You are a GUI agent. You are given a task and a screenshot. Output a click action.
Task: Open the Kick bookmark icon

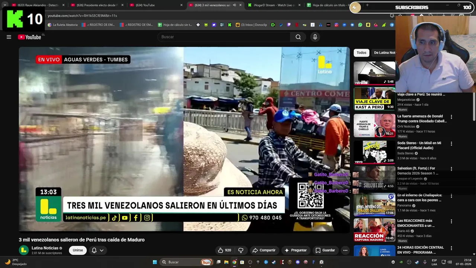point(230,25)
